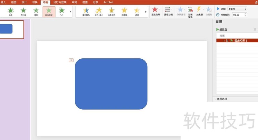Switch to the 插入 tab

3,2
